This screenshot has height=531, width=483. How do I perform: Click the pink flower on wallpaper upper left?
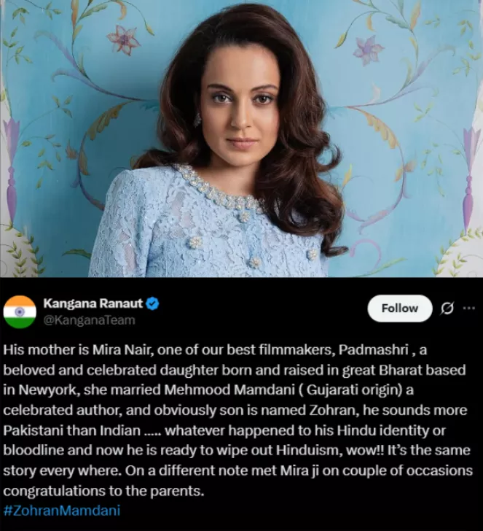[x=123, y=40]
